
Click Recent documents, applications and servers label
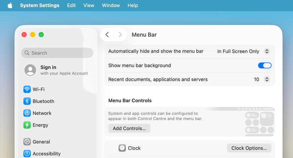point(158,79)
